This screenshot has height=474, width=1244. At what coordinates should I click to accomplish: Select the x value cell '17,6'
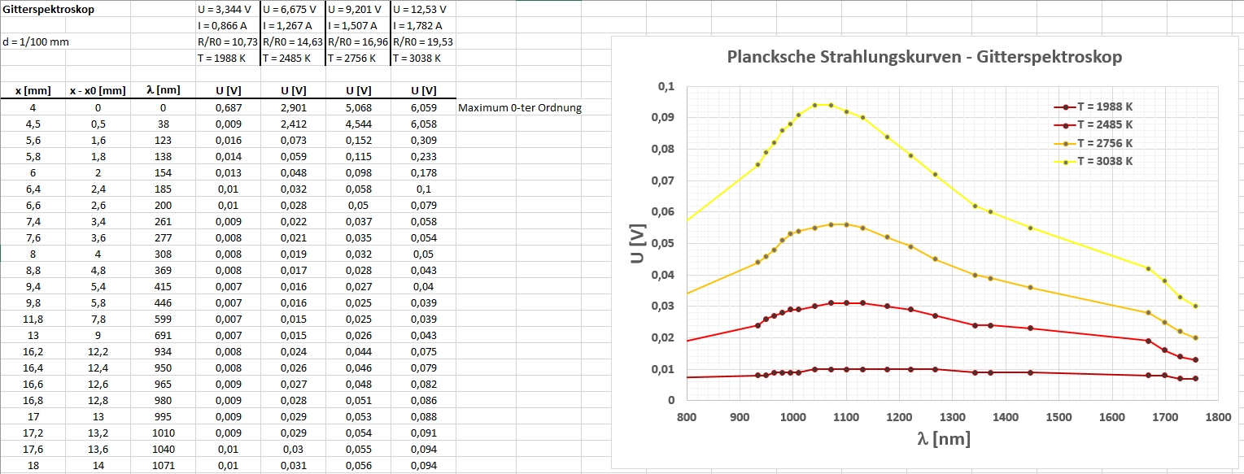(33, 449)
